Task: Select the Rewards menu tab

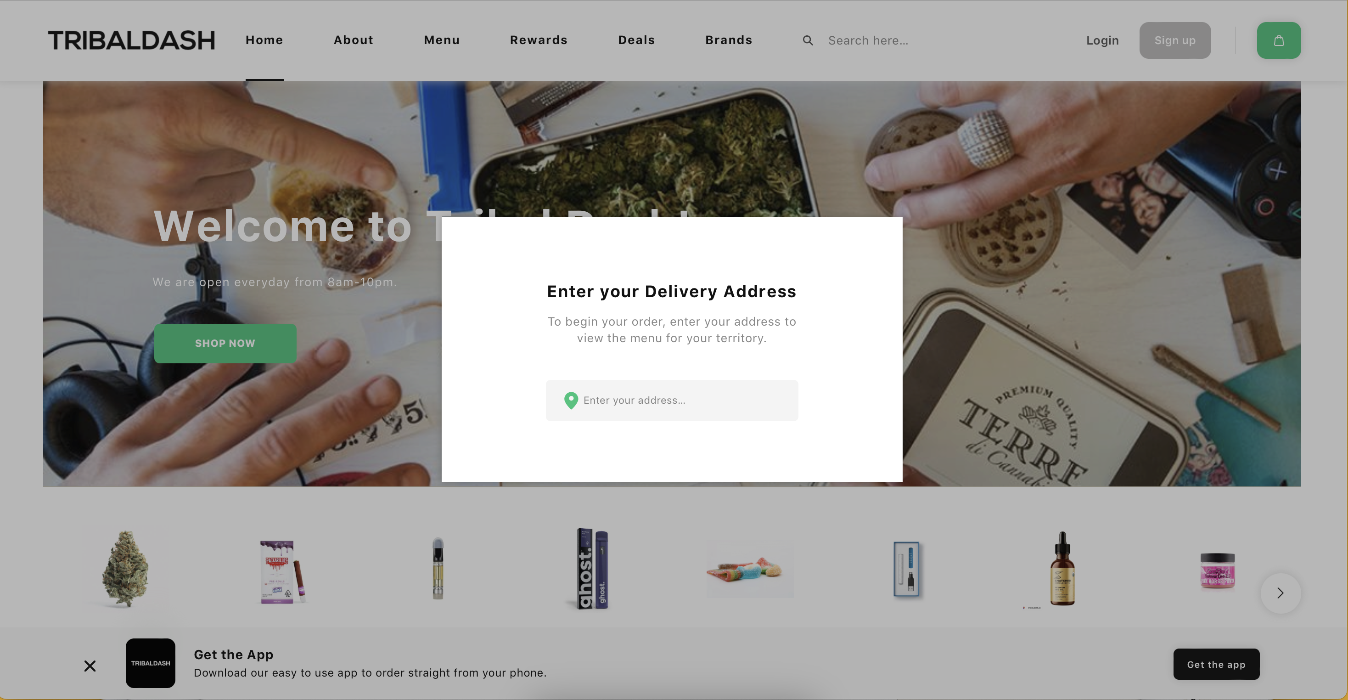Action: pyautogui.click(x=539, y=39)
